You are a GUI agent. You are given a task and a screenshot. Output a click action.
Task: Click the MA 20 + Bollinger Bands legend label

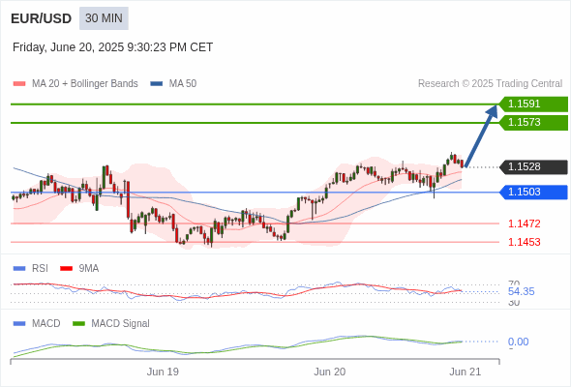click(85, 84)
